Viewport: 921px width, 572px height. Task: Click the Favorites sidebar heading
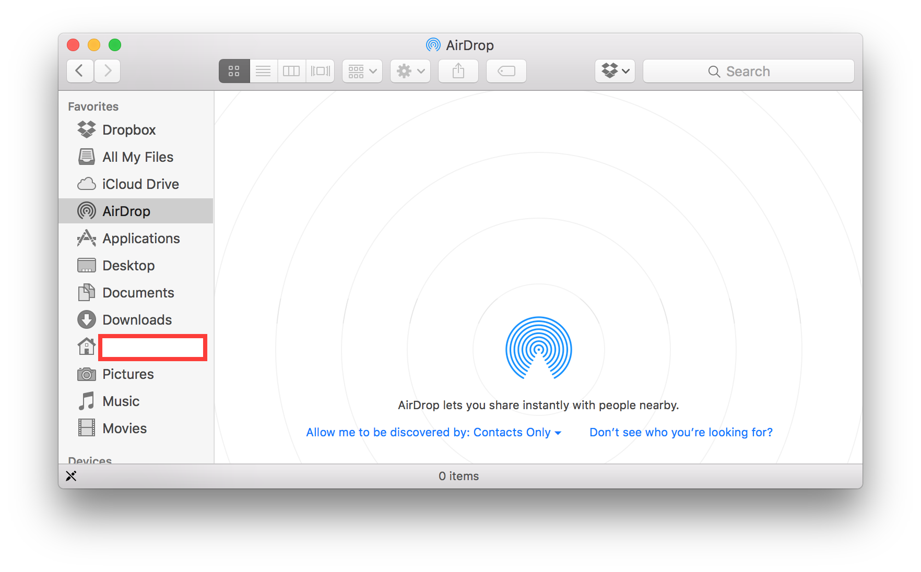tap(93, 106)
